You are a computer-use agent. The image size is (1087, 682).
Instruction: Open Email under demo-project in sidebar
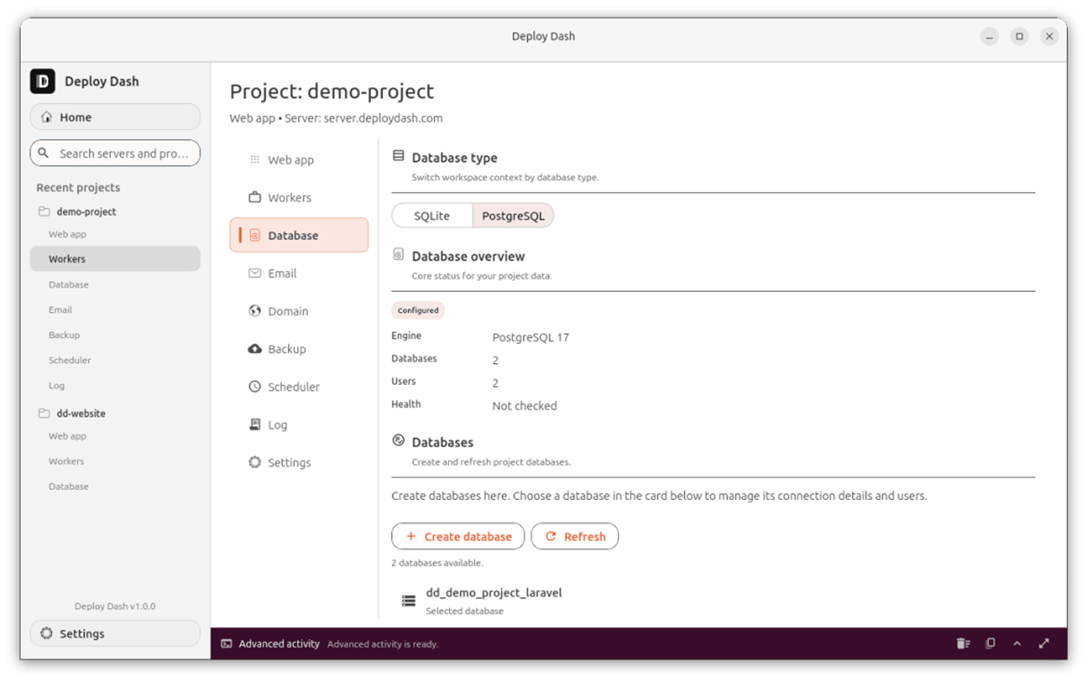tap(115, 309)
